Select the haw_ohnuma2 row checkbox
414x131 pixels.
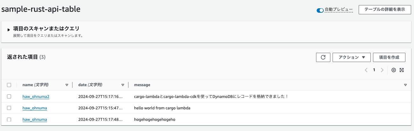tap(9, 96)
